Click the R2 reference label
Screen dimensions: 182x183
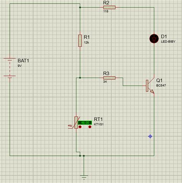pos(106,3)
